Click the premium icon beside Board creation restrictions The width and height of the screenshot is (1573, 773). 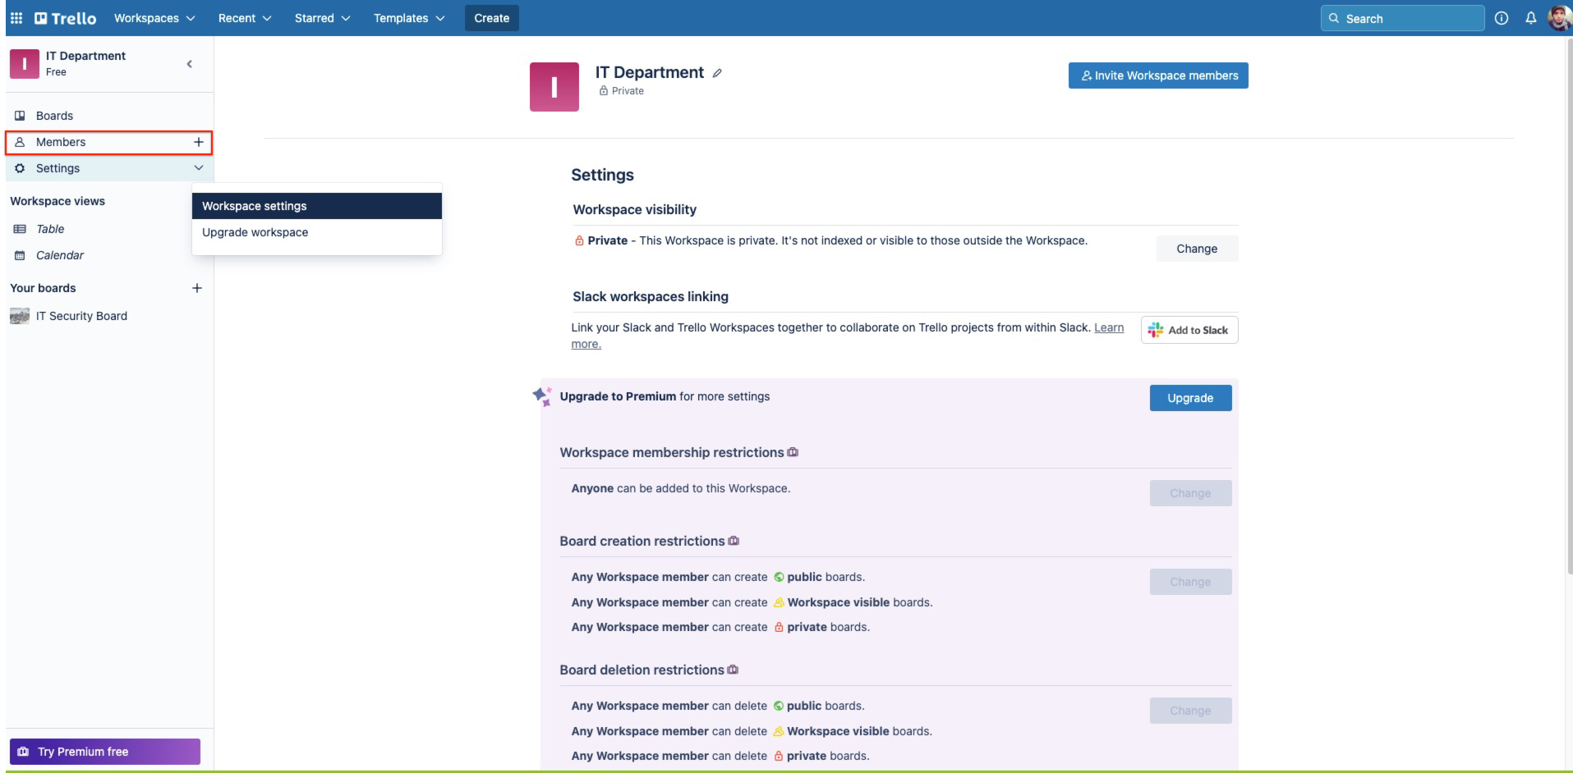(x=734, y=541)
